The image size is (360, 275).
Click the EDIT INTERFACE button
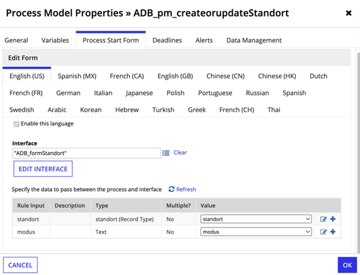43,169
